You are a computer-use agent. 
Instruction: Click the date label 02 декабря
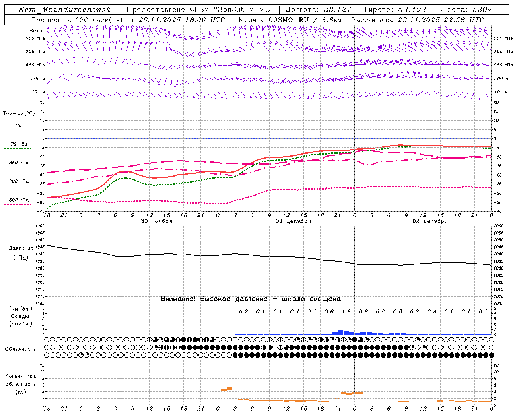tap(430, 221)
